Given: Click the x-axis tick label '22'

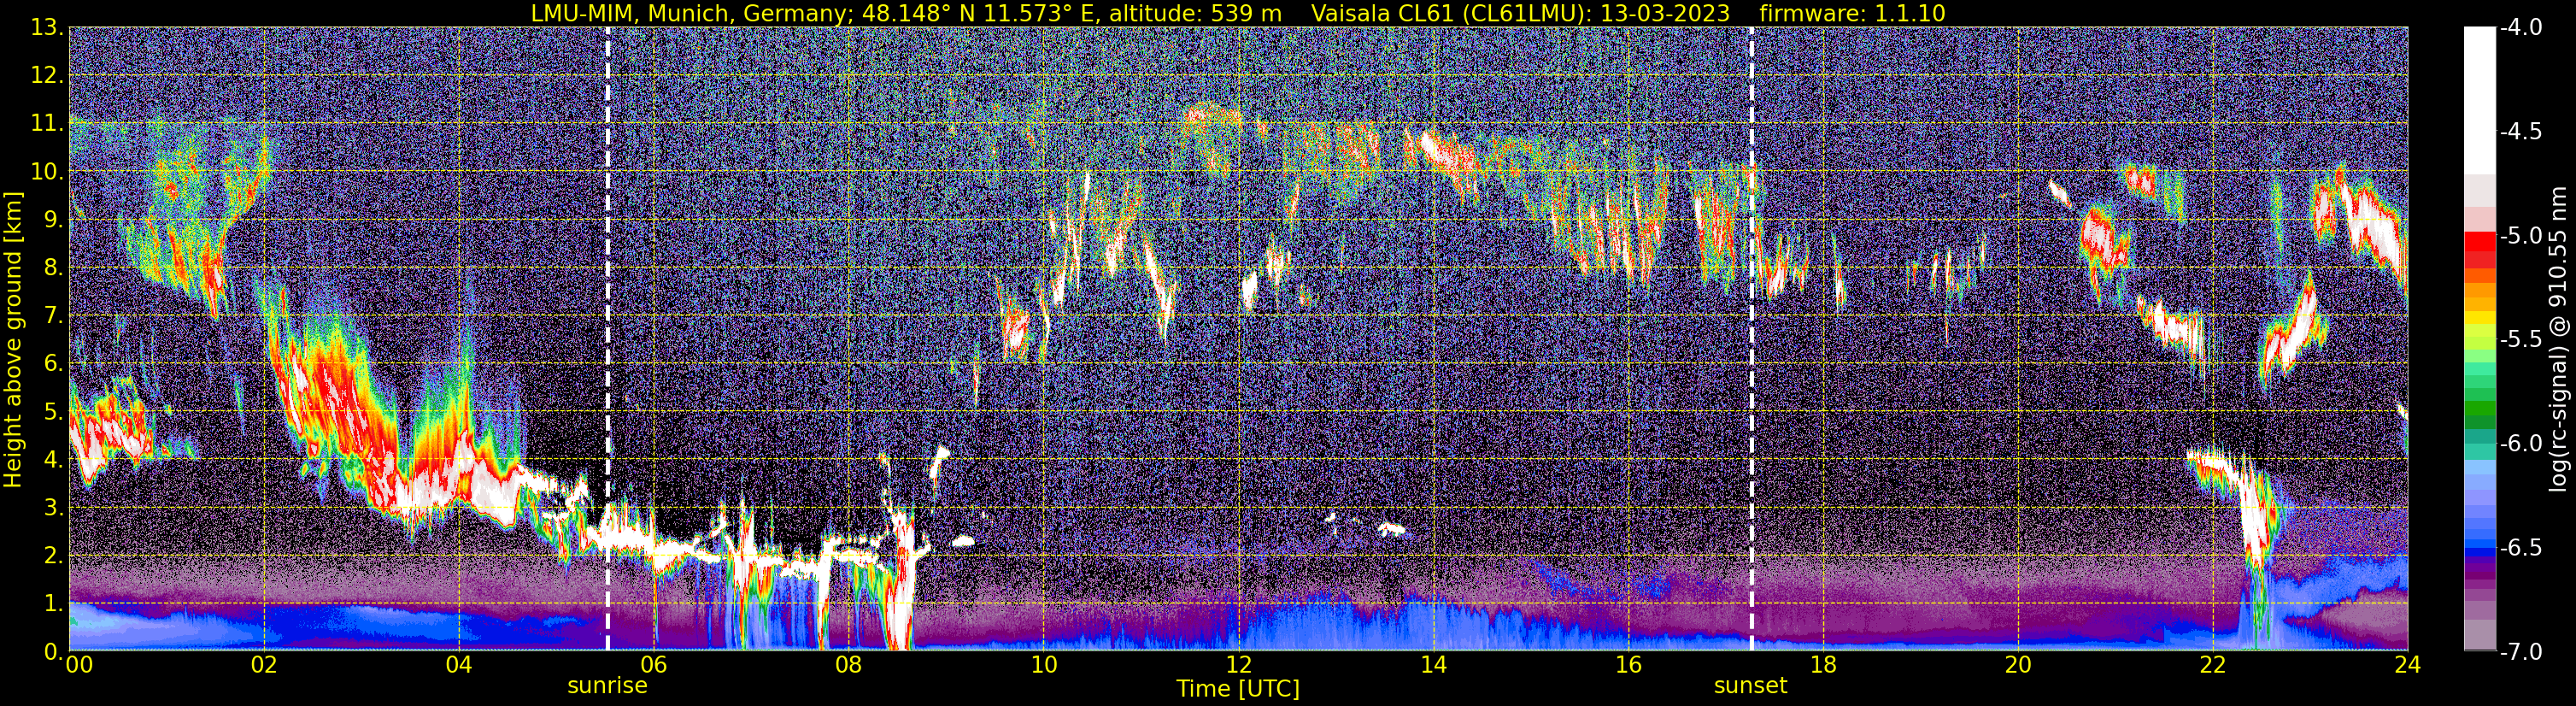Looking at the screenshot, I should tap(2213, 665).
